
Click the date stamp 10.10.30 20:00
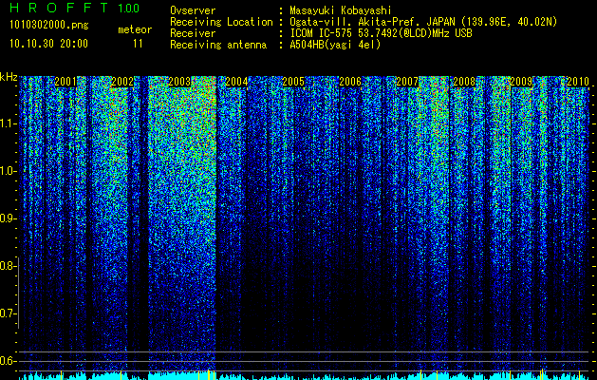tap(48, 44)
